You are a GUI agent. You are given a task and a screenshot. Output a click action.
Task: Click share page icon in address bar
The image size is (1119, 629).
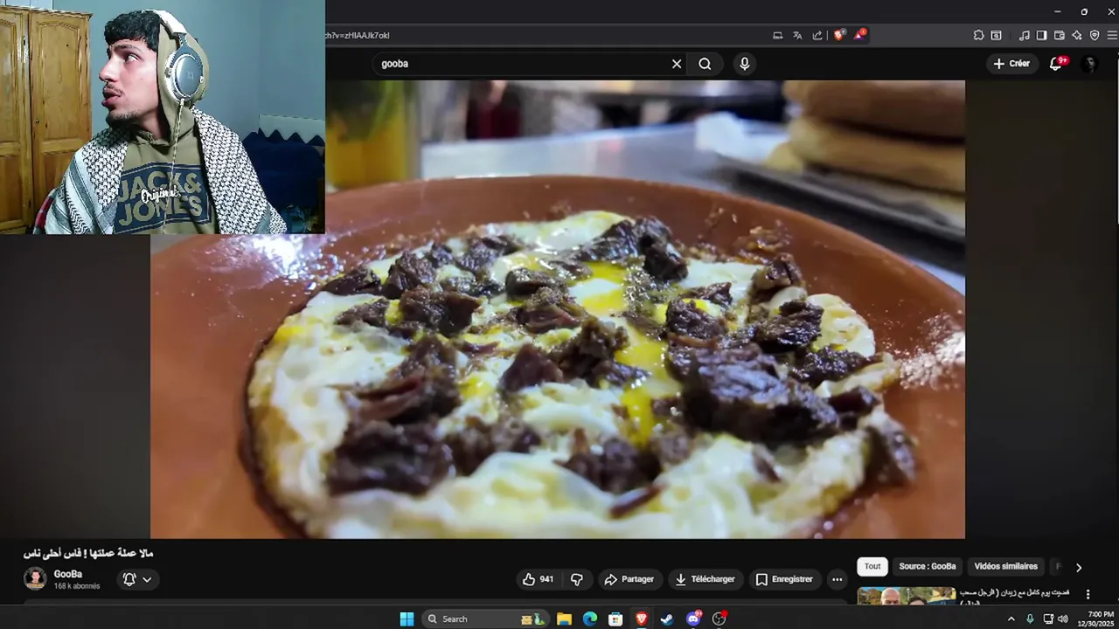[817, 36]
